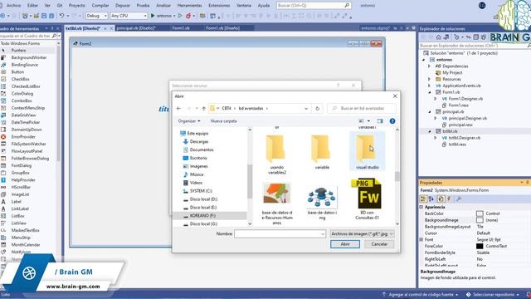This screenshot has height=299, width=531.
Task: Switch to principal.vb [Diseño] tab
Action: 136,28
